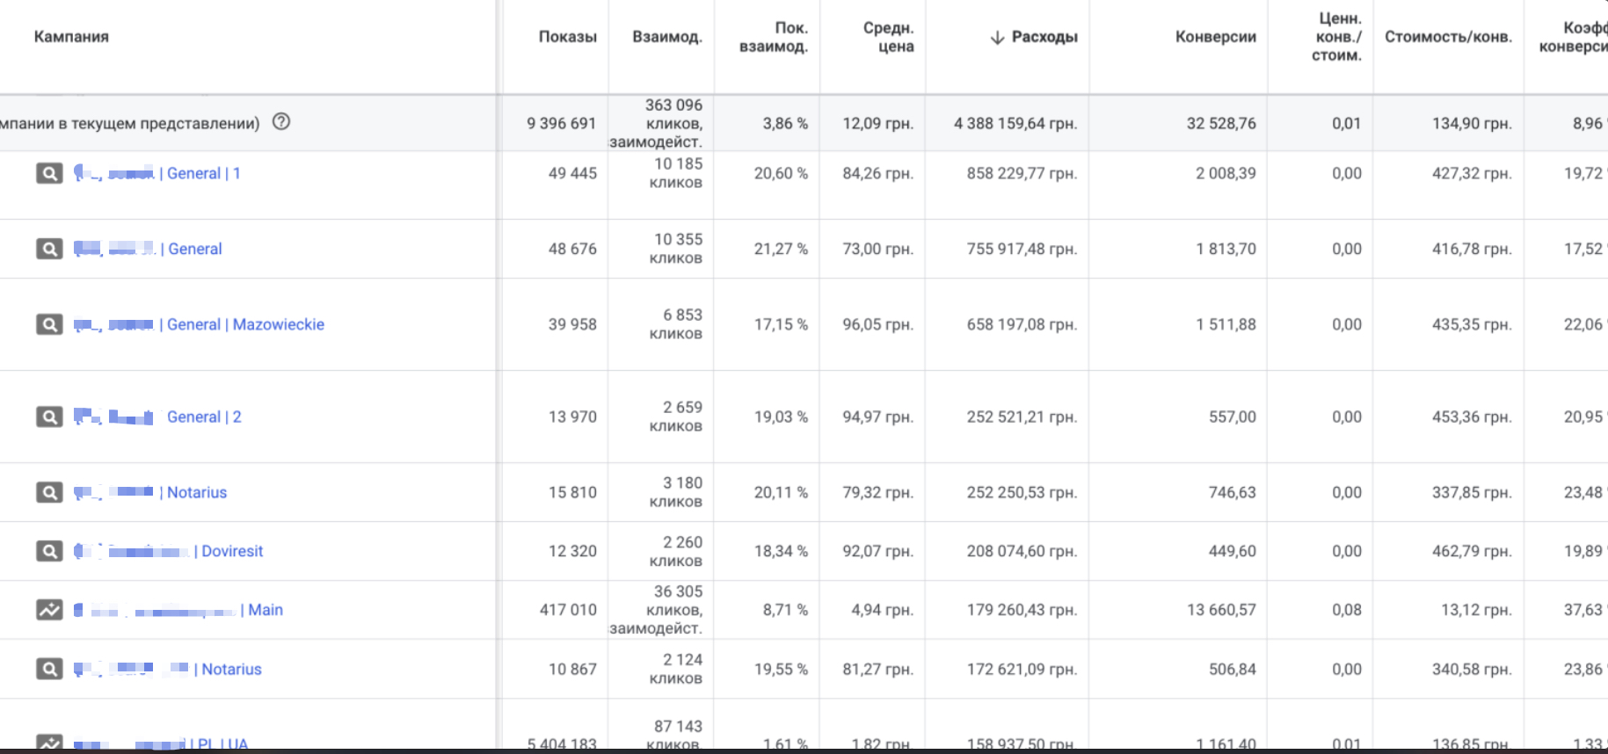The width and height of the screenshot is (1608, 754).
Task: Sort by Средн. цена column header
Action: pos(888,37)
